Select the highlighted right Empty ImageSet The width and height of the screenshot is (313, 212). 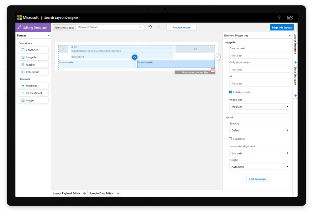point(176,64)
